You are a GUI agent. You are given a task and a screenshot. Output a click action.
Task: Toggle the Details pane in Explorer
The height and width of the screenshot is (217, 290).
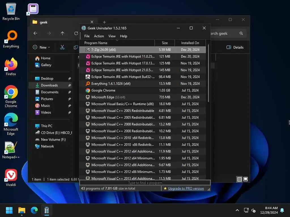pyautogui.click(x=235, y=47)
